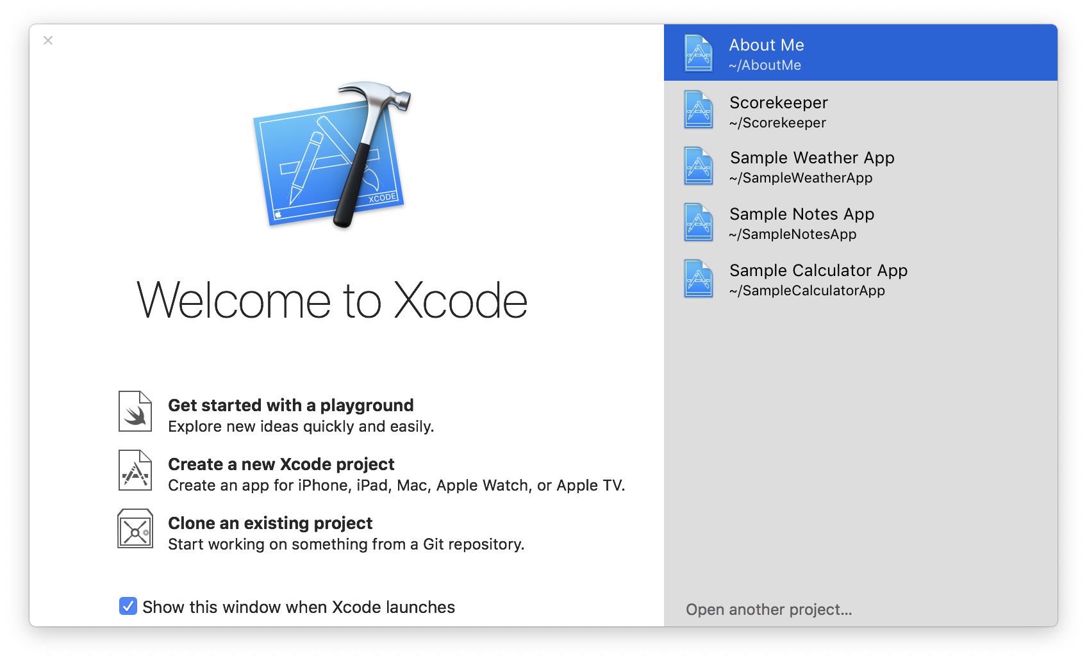
Task: Click the ~/SampleWeatherApp path text
Action: point(801,178)
